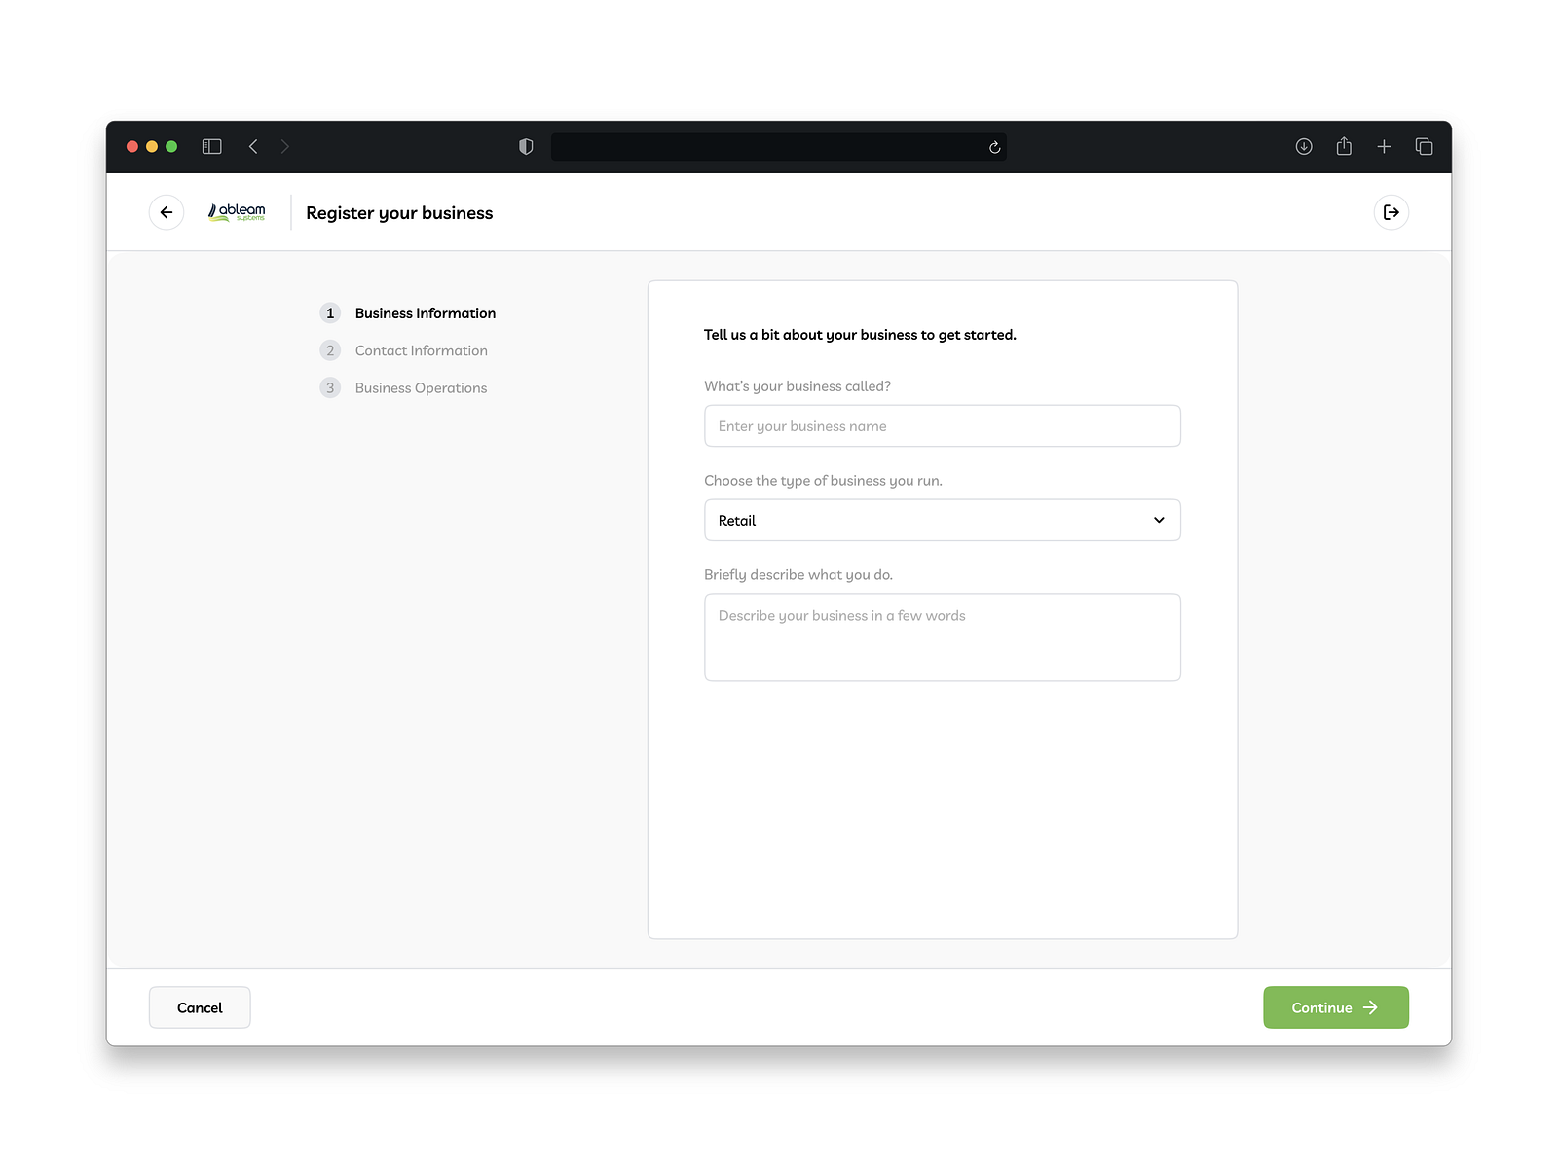
Task: Click the ableam systems logo
Action: (236, 212)
